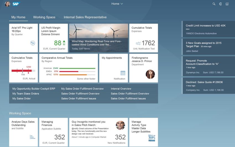This screenshot has width=235, height=147.
Task: Click the bar chart icon on Analyse Days tile
Action: click(x=33, y=137)
